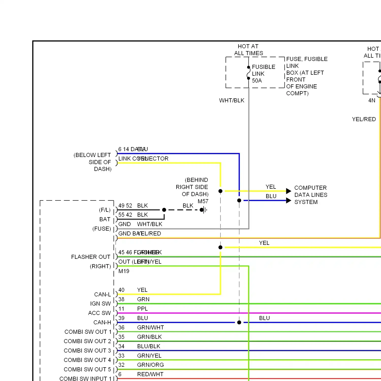381x381 pixels.
Task: Click the PPL wire color label
Action: [x=142, y=309]
